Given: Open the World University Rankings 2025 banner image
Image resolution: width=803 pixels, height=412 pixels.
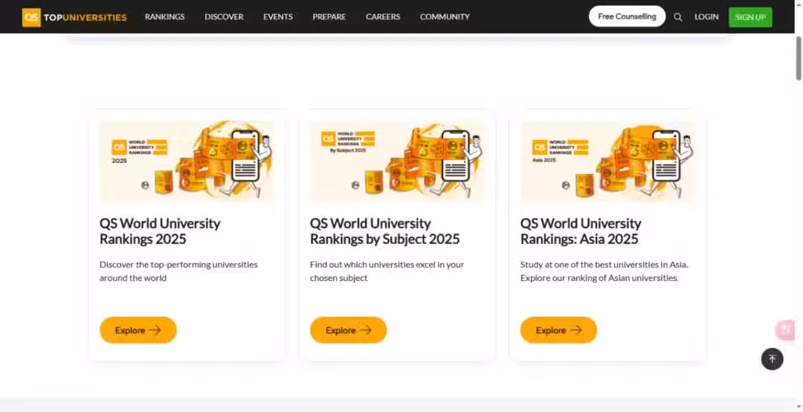Looking at the screenshot, I should pyautogui.click(x=187, y=161).
